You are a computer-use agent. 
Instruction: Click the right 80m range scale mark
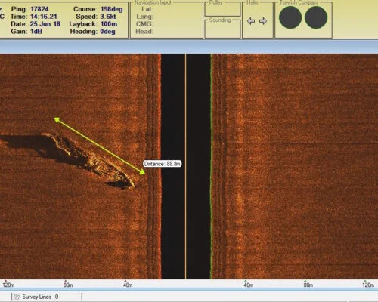coord(308,285)
